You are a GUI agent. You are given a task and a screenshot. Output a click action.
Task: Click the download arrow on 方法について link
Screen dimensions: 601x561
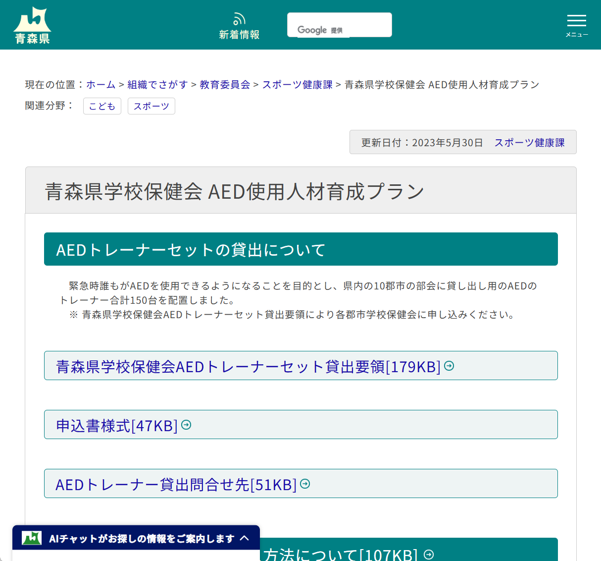(x=429, y=555)
